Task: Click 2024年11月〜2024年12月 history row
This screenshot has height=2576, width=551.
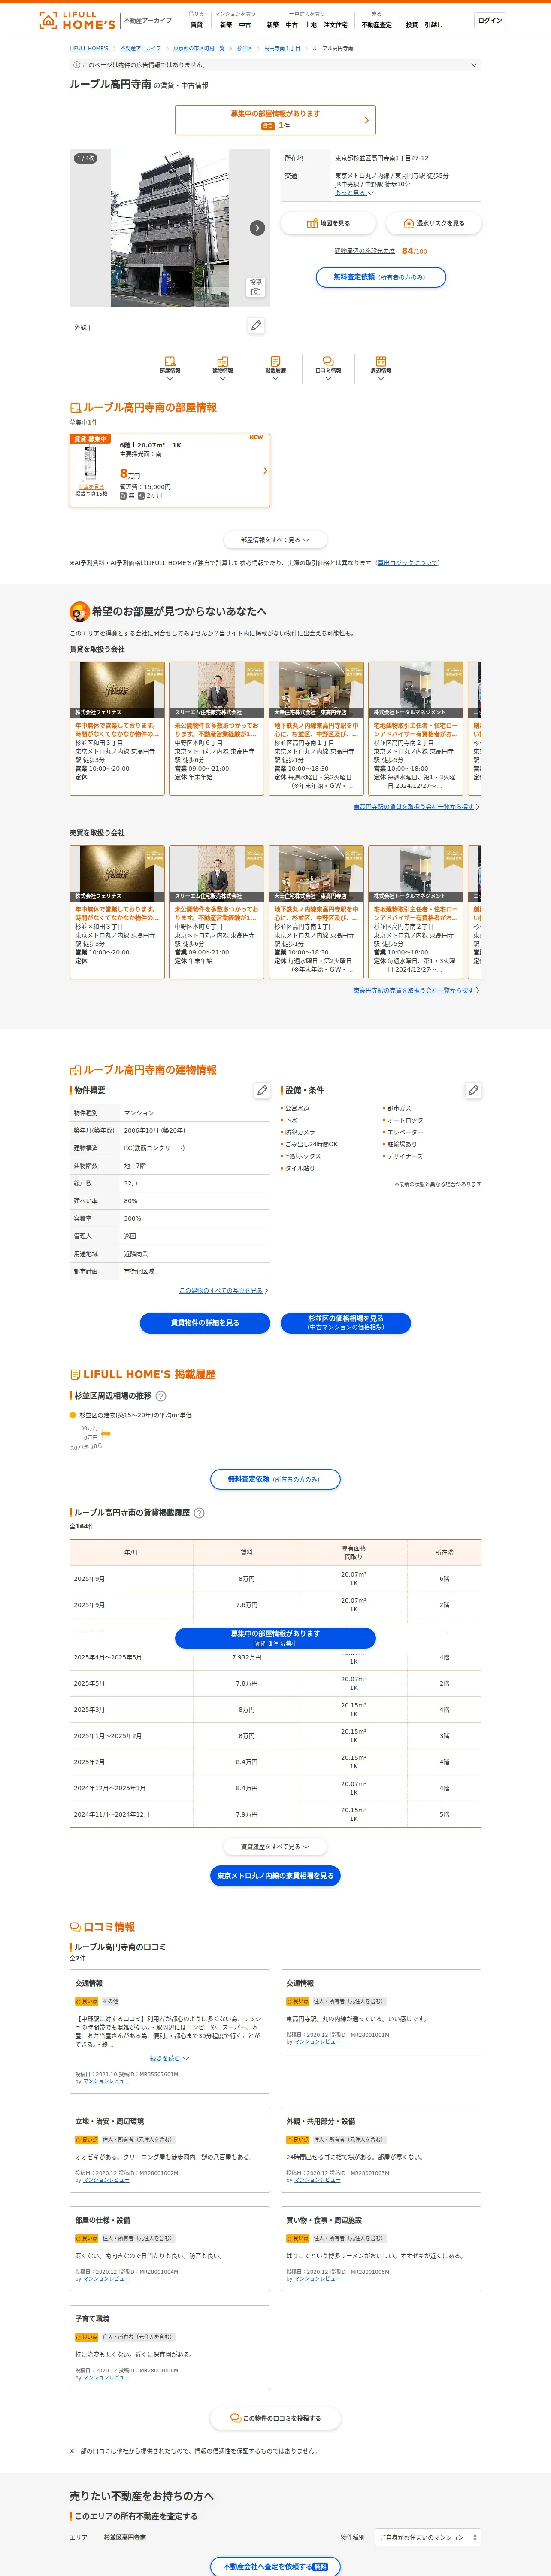Action: [275, 1814]
